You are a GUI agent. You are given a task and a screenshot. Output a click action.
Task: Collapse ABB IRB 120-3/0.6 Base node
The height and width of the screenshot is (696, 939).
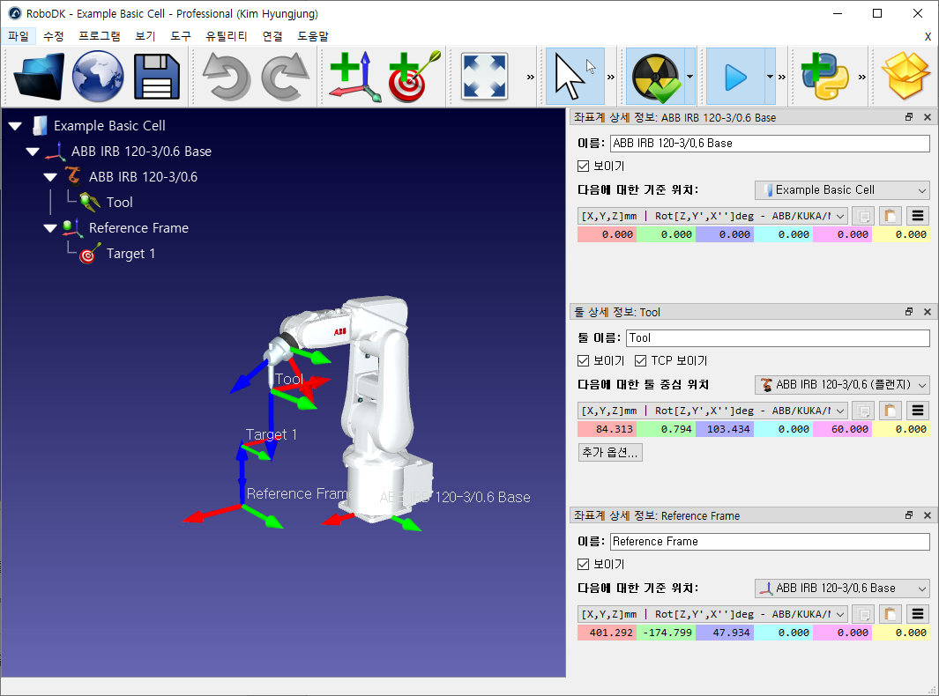[x=33, y=152]
